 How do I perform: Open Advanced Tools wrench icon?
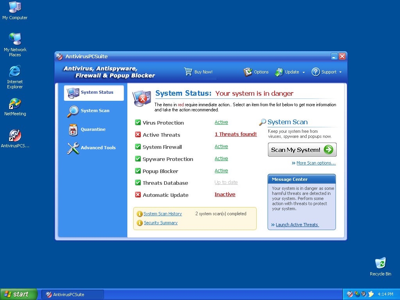coord(73,148)
